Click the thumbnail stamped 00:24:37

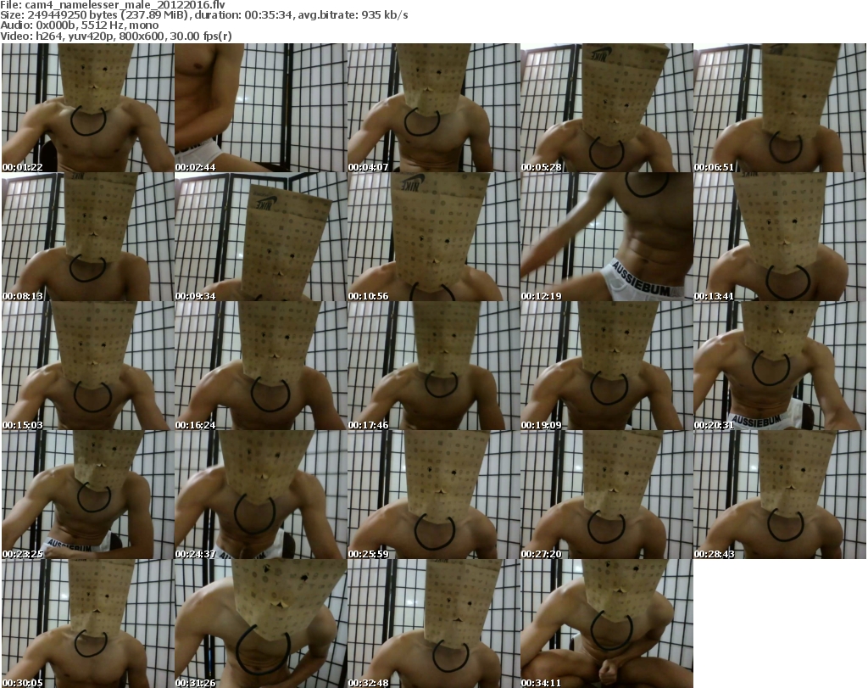tap(261, 495)
